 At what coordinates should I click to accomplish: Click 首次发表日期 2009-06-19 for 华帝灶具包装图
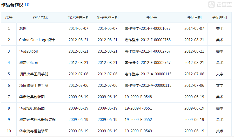(x=78, y=97)
